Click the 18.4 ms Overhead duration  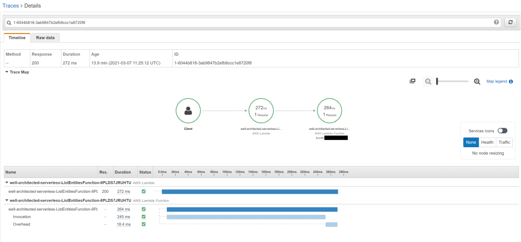tap(124, 225)
